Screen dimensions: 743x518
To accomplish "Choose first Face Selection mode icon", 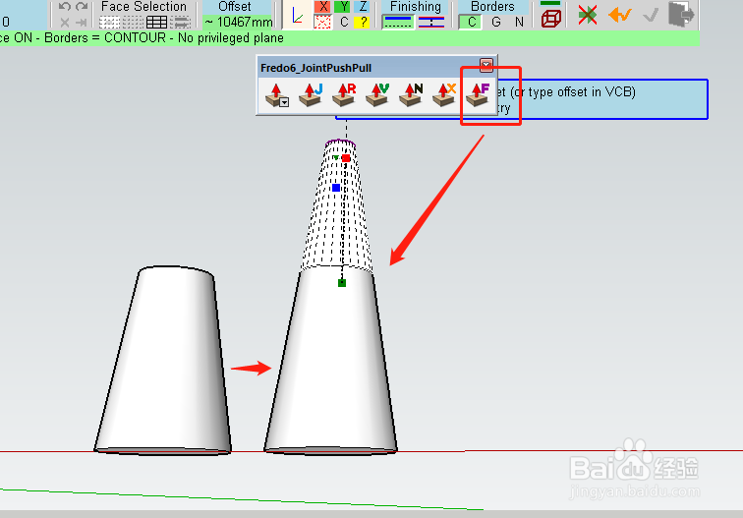I will (x=109, y=22).
